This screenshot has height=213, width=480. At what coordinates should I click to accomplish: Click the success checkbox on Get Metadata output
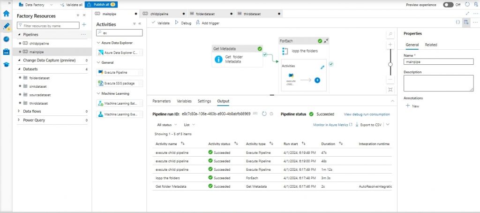click(265, 55)
